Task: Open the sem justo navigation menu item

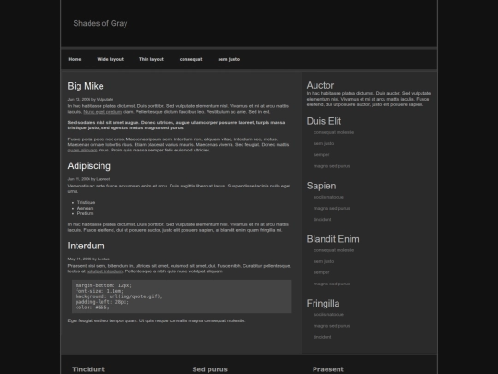Action: (229, 59)
